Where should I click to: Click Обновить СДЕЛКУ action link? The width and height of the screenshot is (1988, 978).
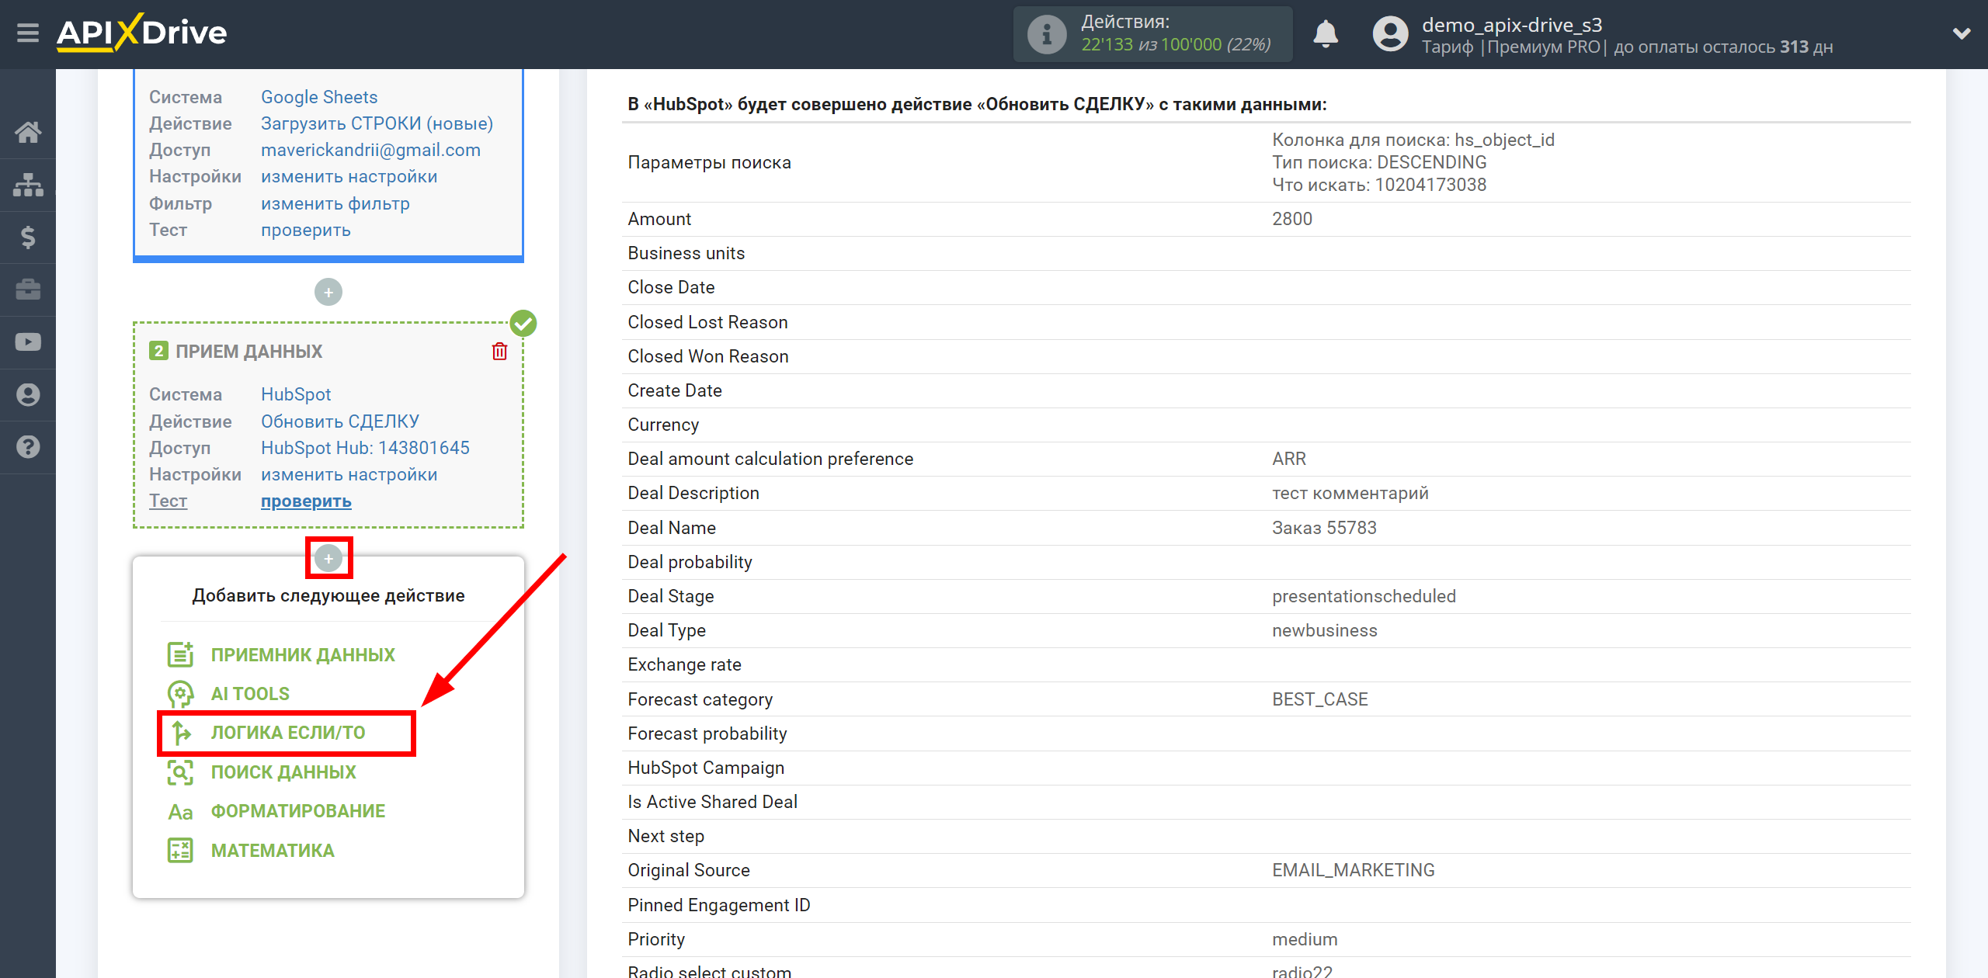click(340, 421)
